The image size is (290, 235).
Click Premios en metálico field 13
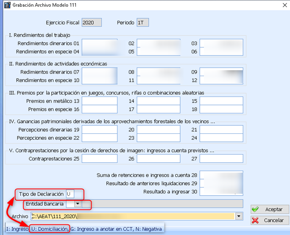[x=100, y=101]
